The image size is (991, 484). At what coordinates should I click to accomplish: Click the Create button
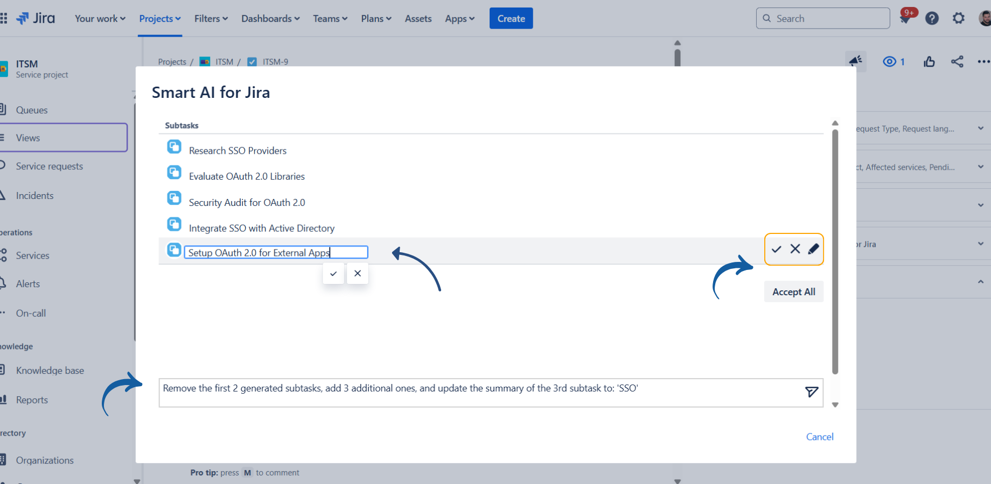(x=511, y=18)
